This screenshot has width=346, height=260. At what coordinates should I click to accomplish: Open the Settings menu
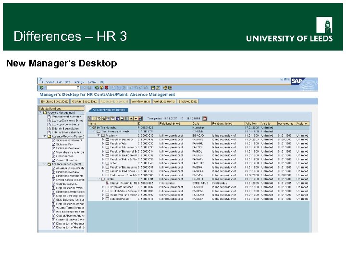tap(78, 82)
